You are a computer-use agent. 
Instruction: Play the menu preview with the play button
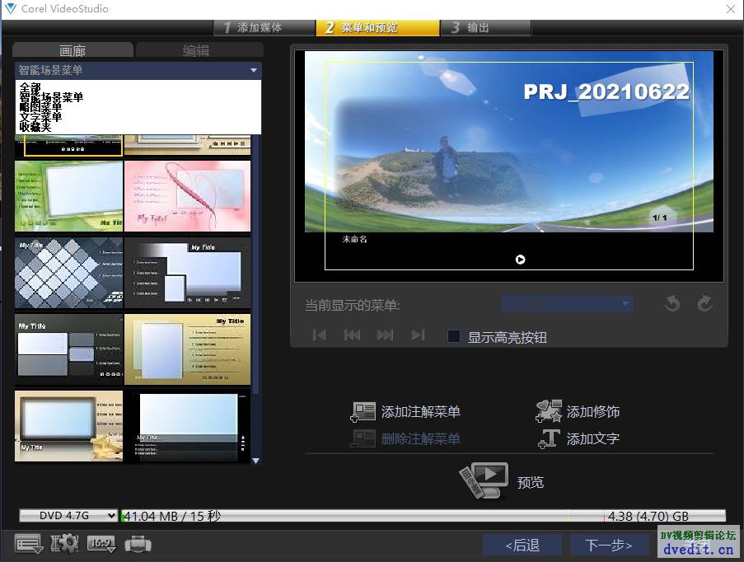[520, 259]
